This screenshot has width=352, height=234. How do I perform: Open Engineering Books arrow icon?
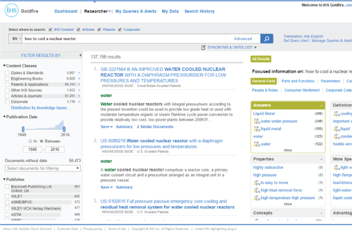pos(79,79)
